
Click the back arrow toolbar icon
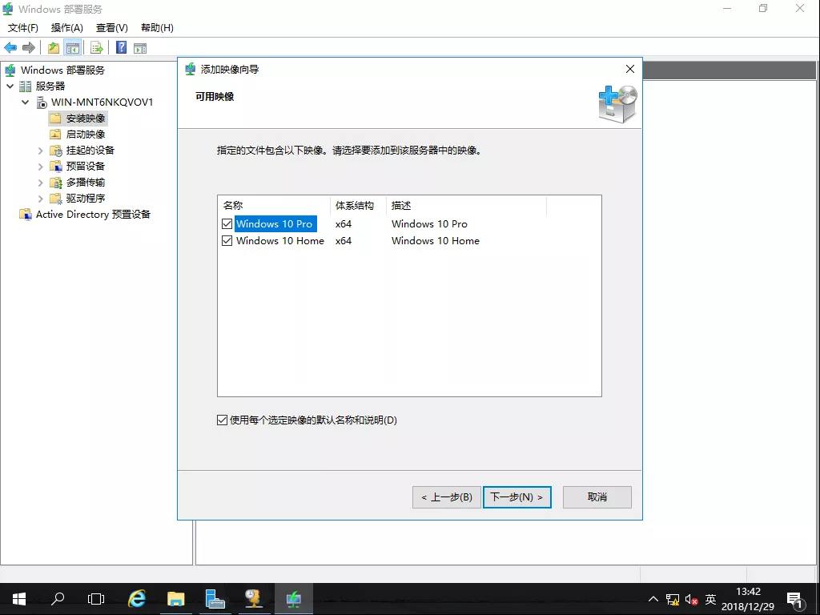[x=10, y=48]
